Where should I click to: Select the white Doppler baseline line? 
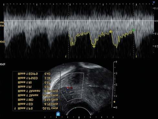(x=79, y=21)
